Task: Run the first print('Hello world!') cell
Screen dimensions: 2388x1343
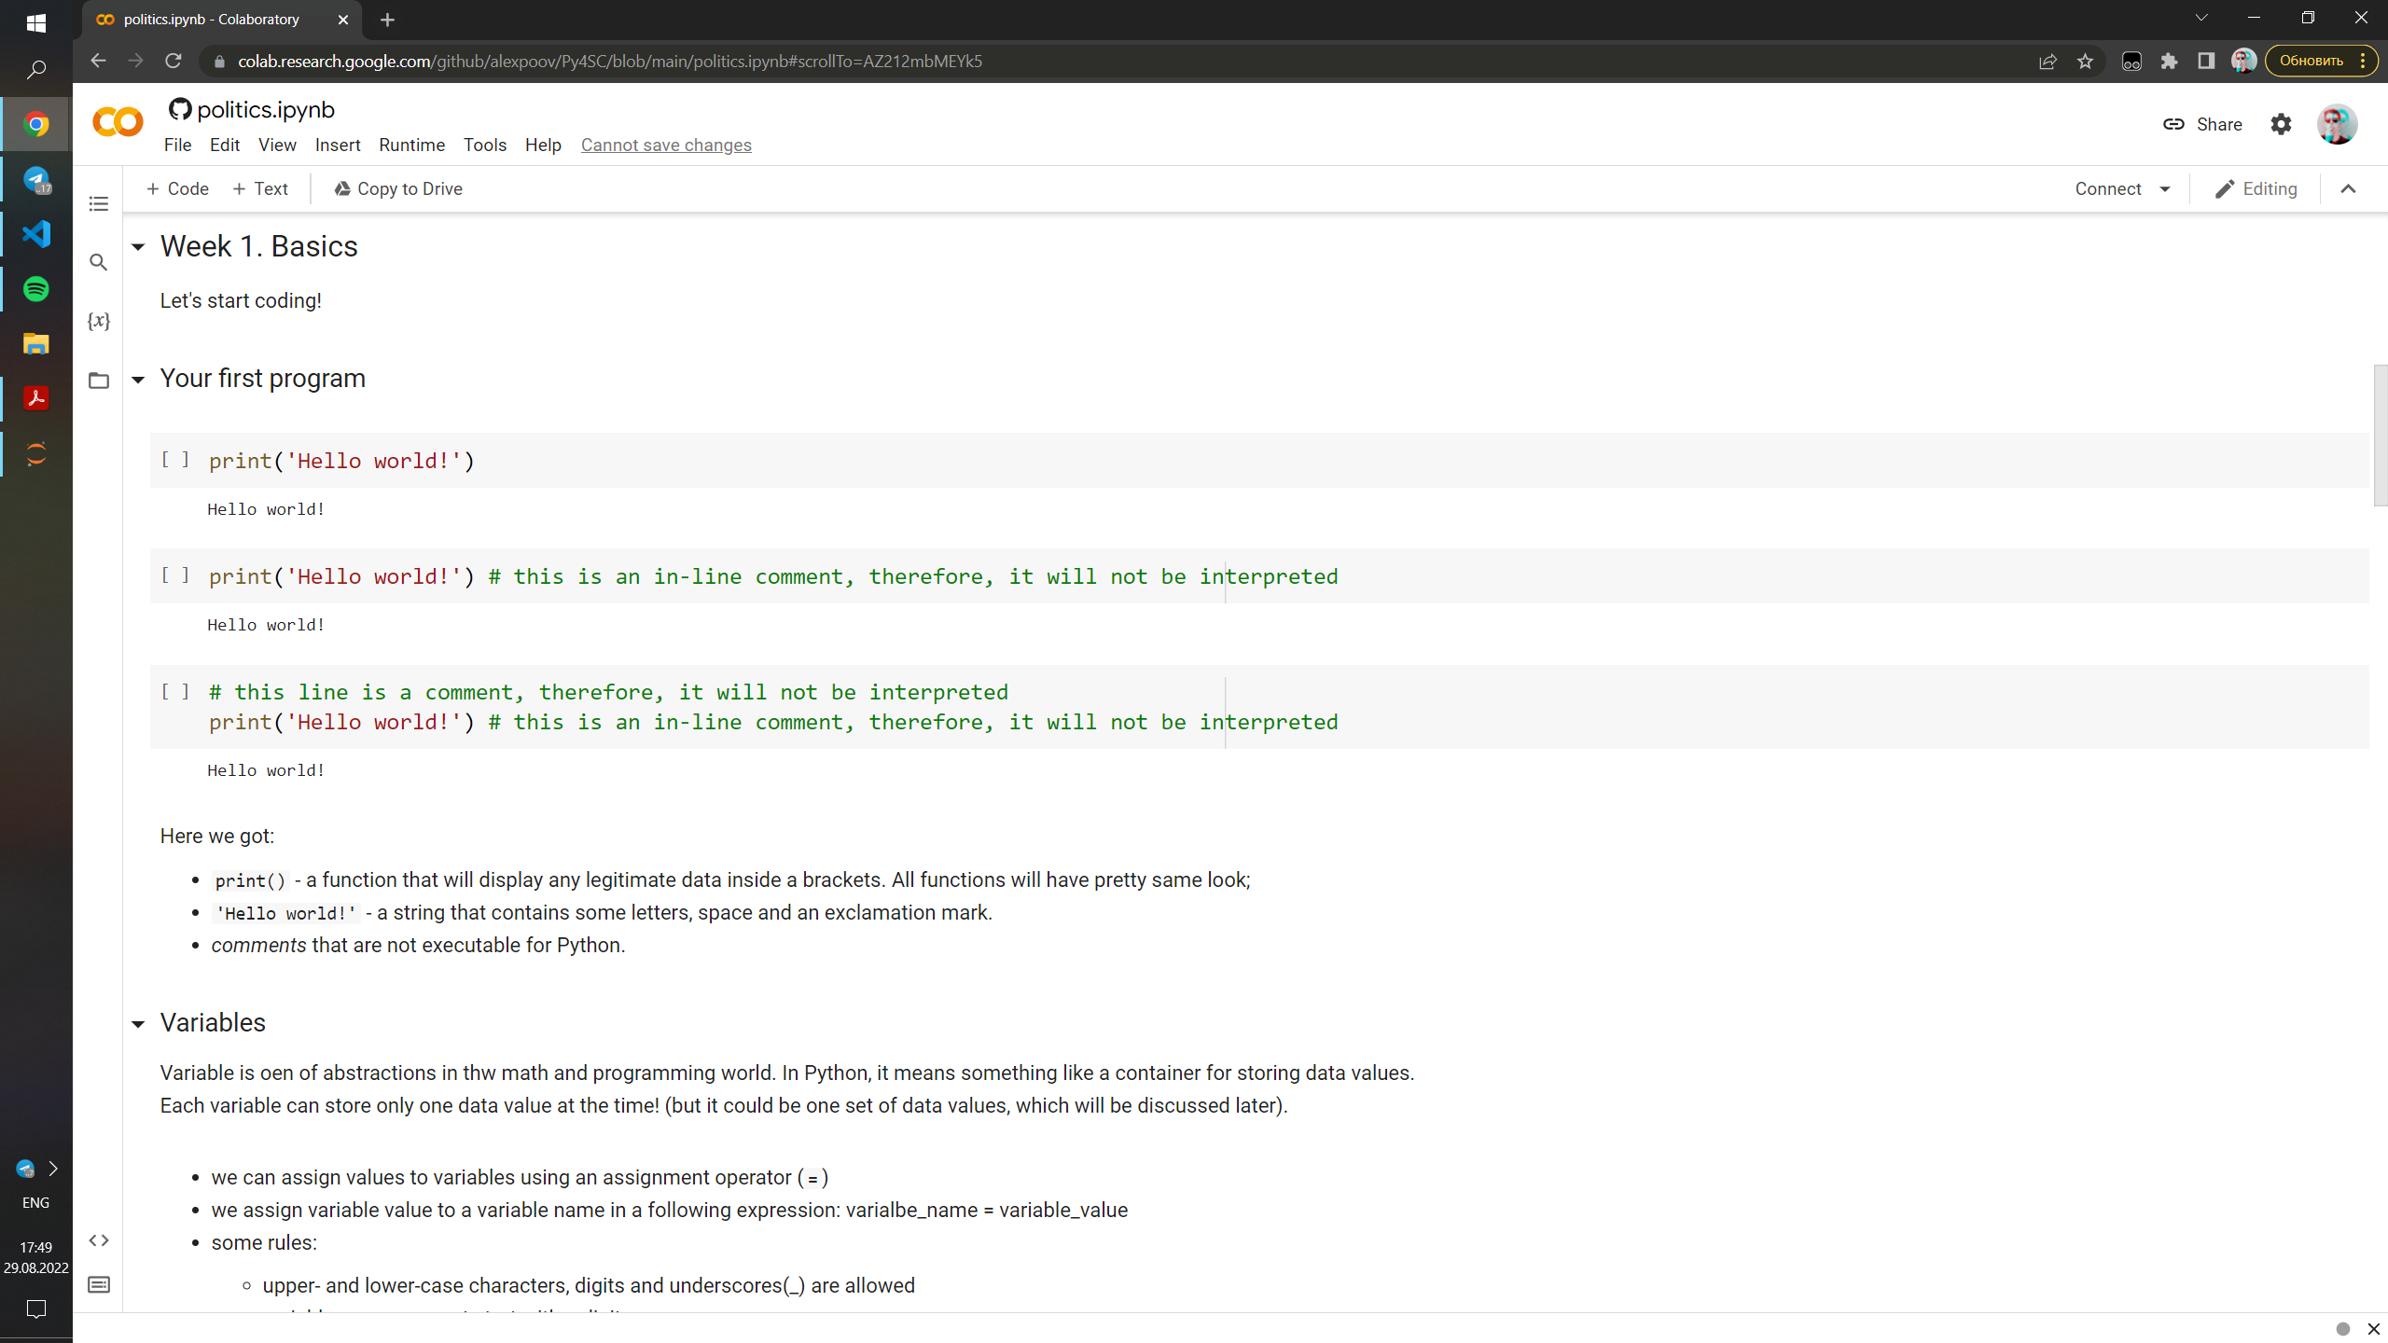Action: 175,459
